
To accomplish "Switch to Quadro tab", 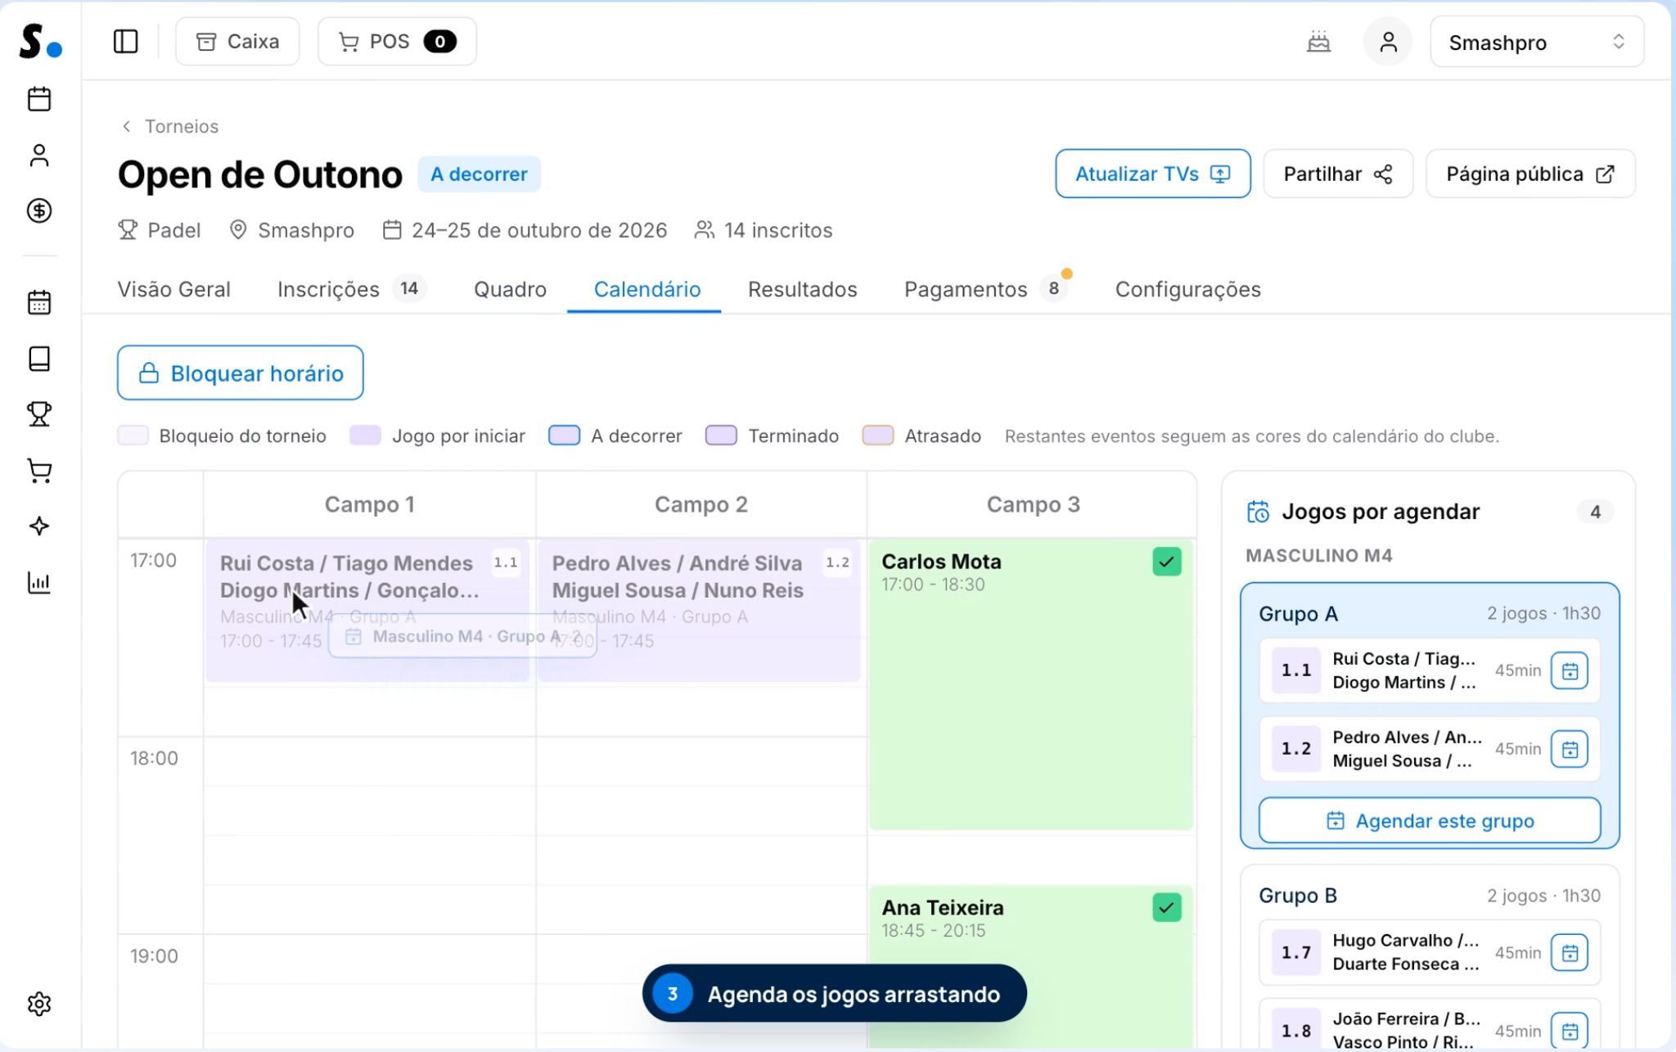I will [x=510, y=289].
